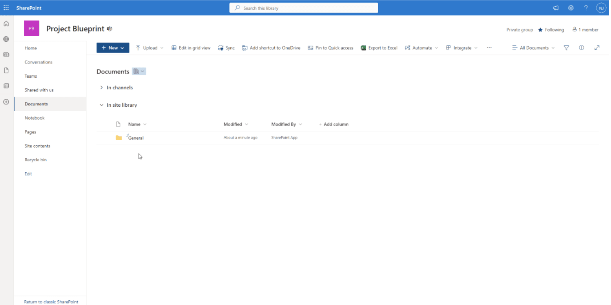Open the Recycle bin page
The height and width of the screenshot is (305, 611).
36,160
